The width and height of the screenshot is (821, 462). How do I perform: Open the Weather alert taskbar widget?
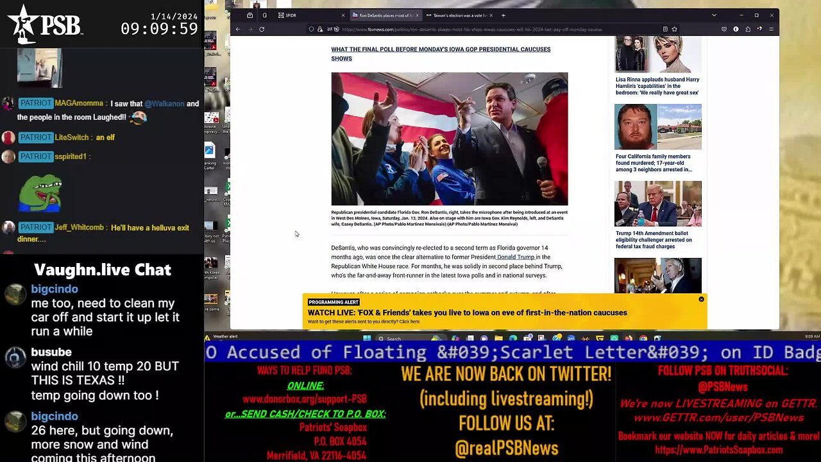222,336
